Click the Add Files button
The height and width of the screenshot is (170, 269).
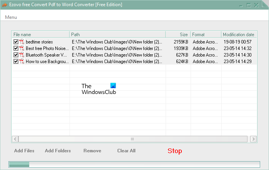click(x=24, y=151)
